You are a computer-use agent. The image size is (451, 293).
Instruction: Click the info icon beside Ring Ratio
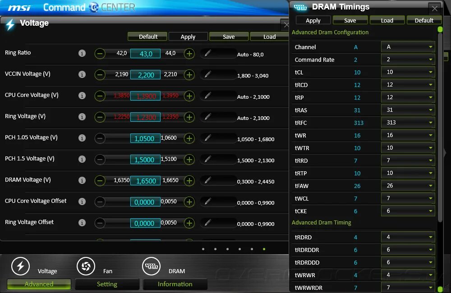point(82,53)
